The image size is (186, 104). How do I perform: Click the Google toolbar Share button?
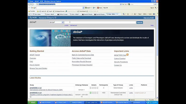click(100, 8)
